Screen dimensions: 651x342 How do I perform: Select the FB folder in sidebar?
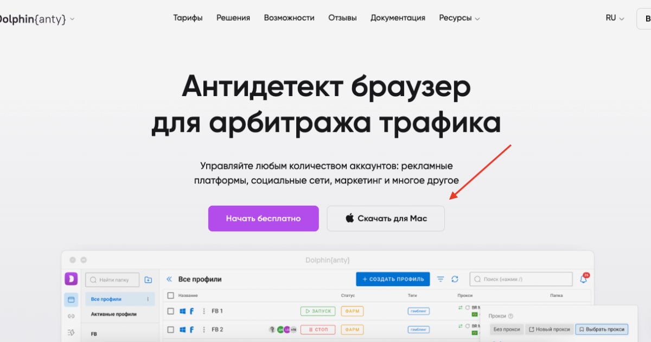coord(94,334)
